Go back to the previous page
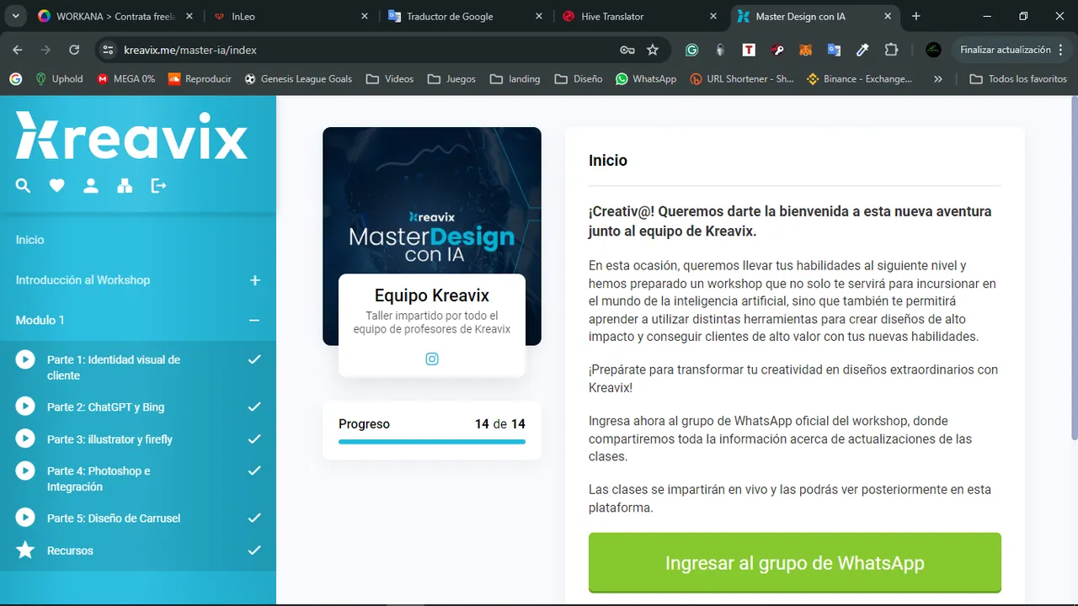 tap(18, 50)
